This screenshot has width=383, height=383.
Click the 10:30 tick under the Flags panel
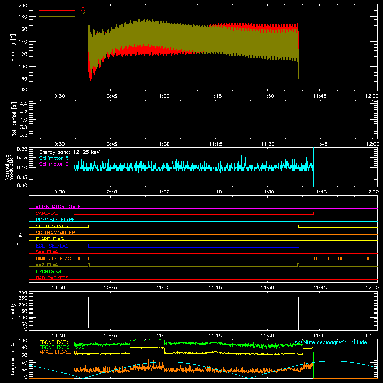pos(58,288)
